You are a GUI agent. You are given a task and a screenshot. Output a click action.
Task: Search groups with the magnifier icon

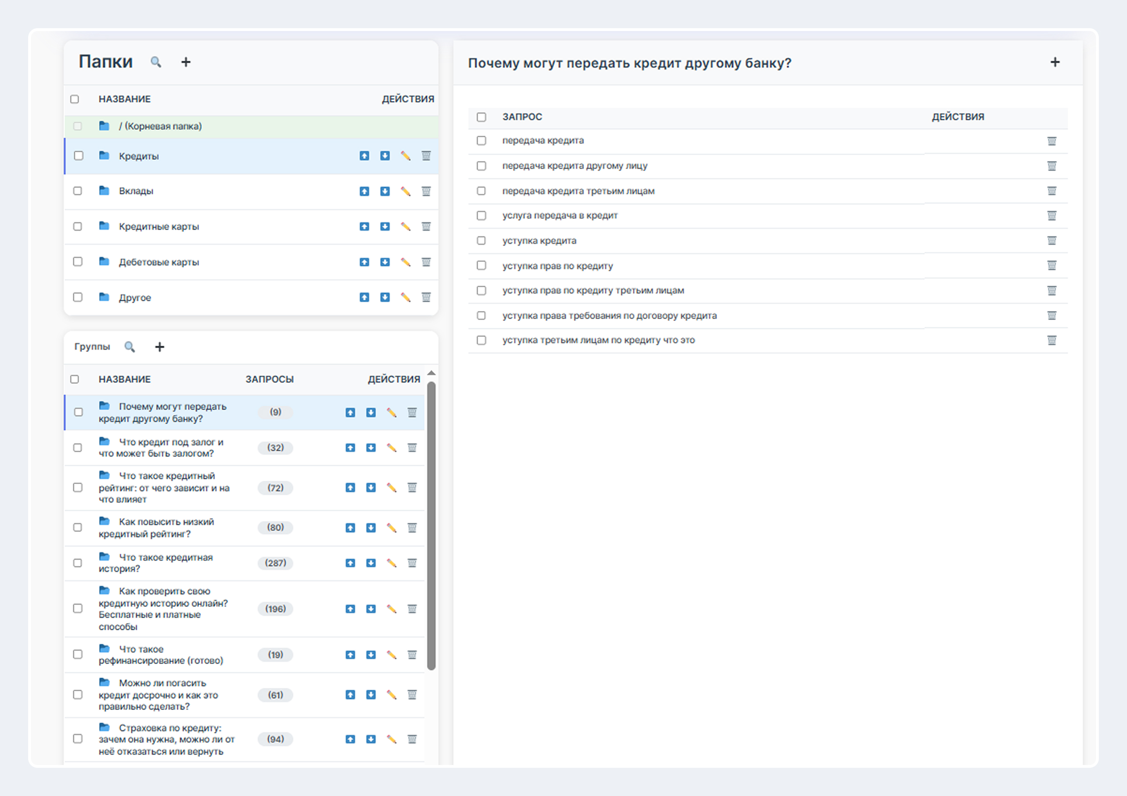coord(130,347)
